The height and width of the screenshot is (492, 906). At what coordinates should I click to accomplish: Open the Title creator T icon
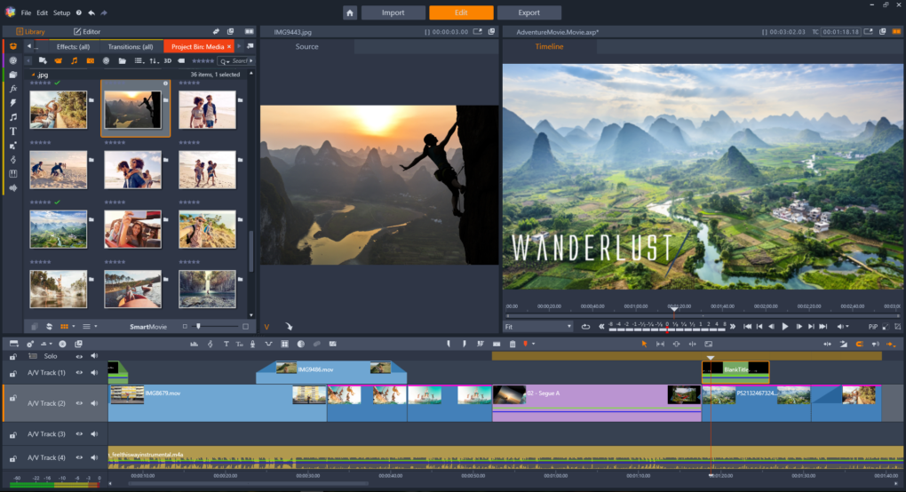click(226, 344)
